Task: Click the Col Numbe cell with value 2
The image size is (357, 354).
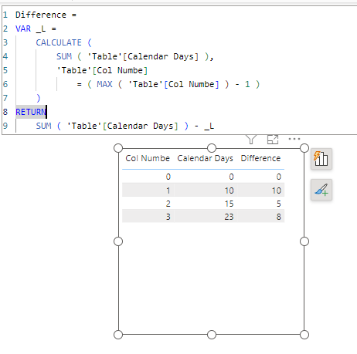Action: (168, 204)
